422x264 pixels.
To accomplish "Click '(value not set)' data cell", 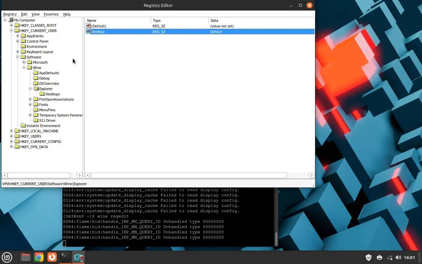I will [x=222, y=26].
